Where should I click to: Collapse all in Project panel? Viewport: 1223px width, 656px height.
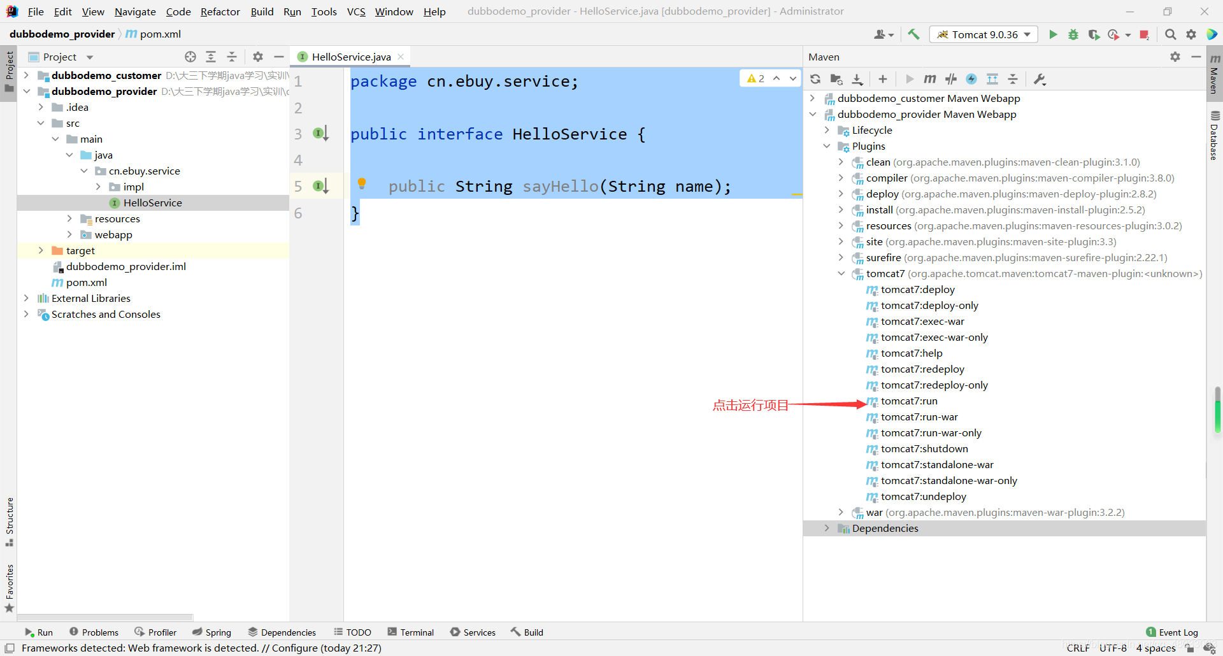point(232,57)
